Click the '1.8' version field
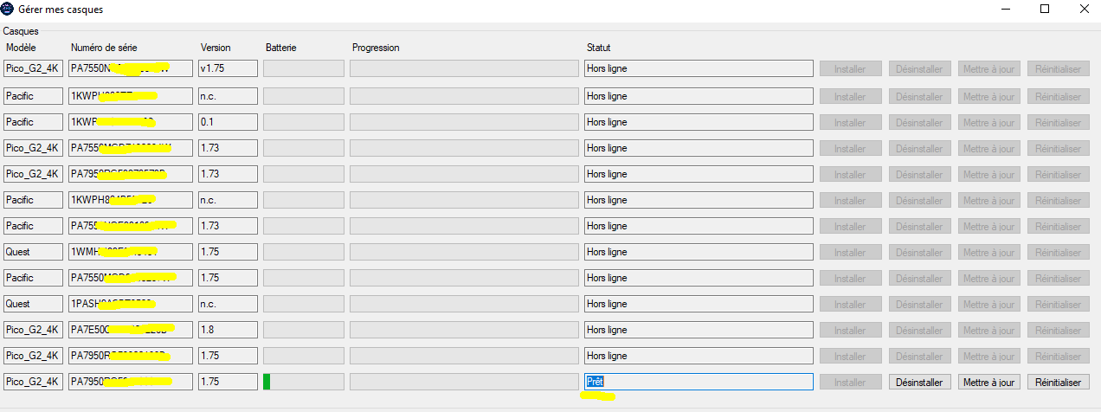The height and width of the screenshot is (412, 1101). tap(229, 330)
